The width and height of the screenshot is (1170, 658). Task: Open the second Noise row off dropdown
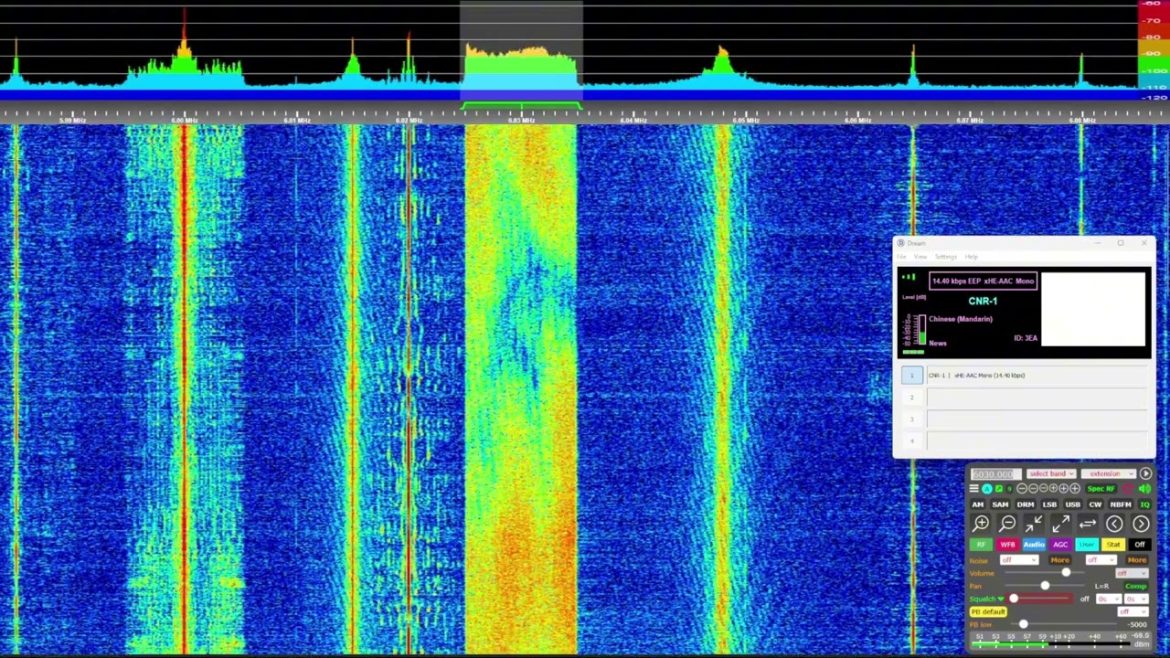[1101, 559]
